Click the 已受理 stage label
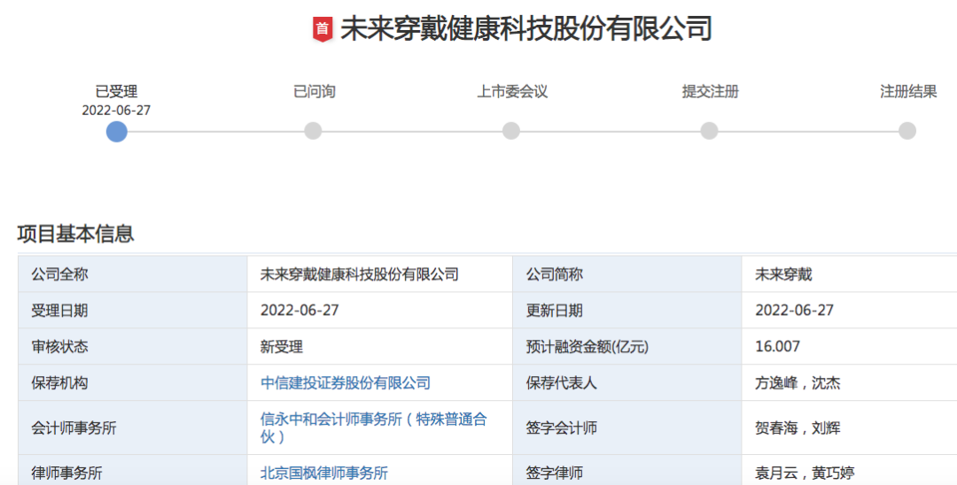Image resolution: width=957 pixels, height=485 pixels. 117,92
